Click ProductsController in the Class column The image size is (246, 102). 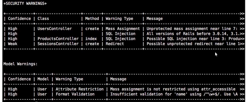(x=58, y=39)
